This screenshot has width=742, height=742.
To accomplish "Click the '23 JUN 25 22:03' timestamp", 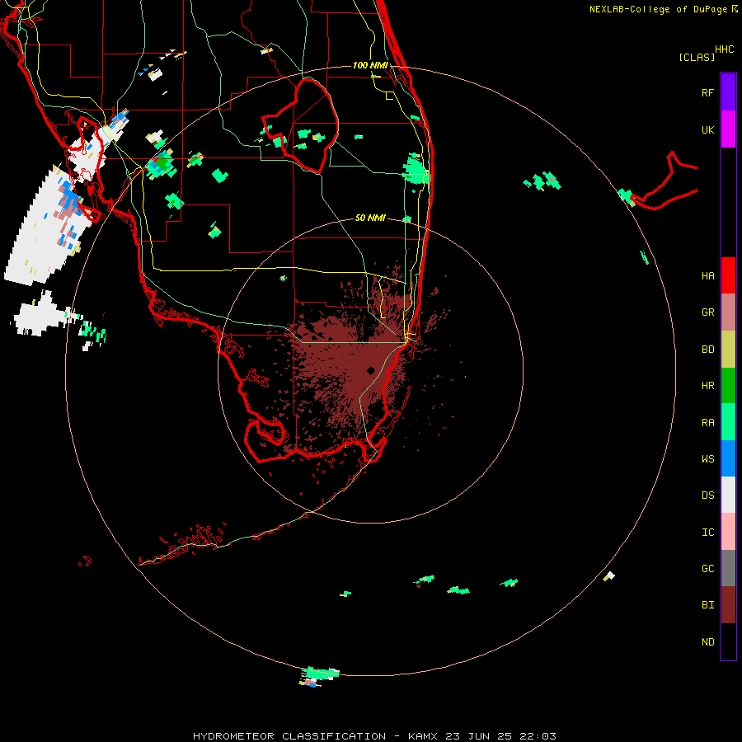I will point(500,736).
